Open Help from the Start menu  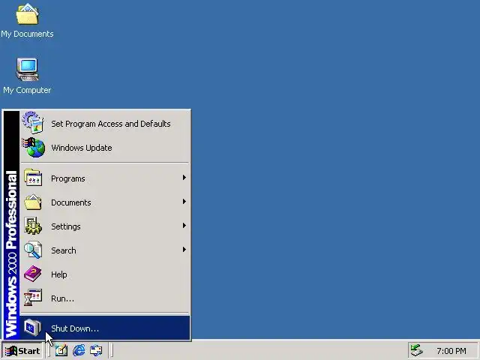pyautogui.click(x=105, y=274)
